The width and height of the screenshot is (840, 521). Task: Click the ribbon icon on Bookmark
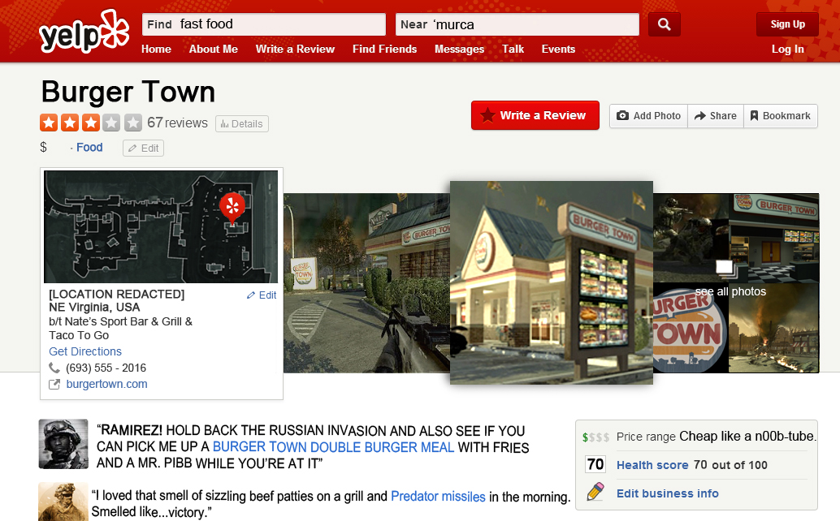[754, 115]
